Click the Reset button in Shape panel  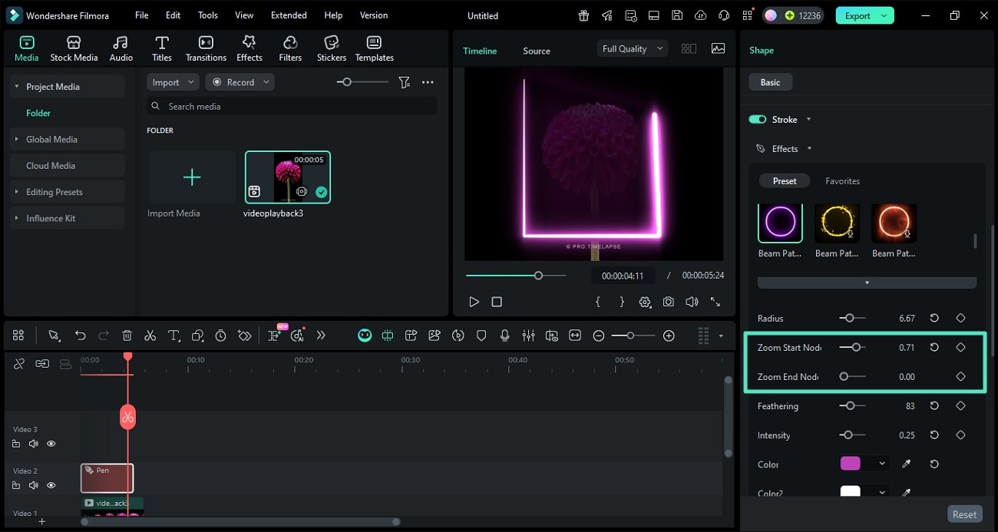(x=964, y=514)
